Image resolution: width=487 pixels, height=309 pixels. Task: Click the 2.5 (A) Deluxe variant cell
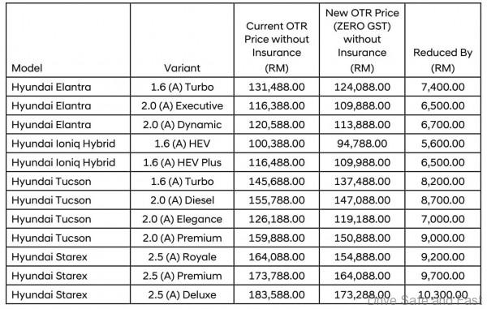pos(182,294)
